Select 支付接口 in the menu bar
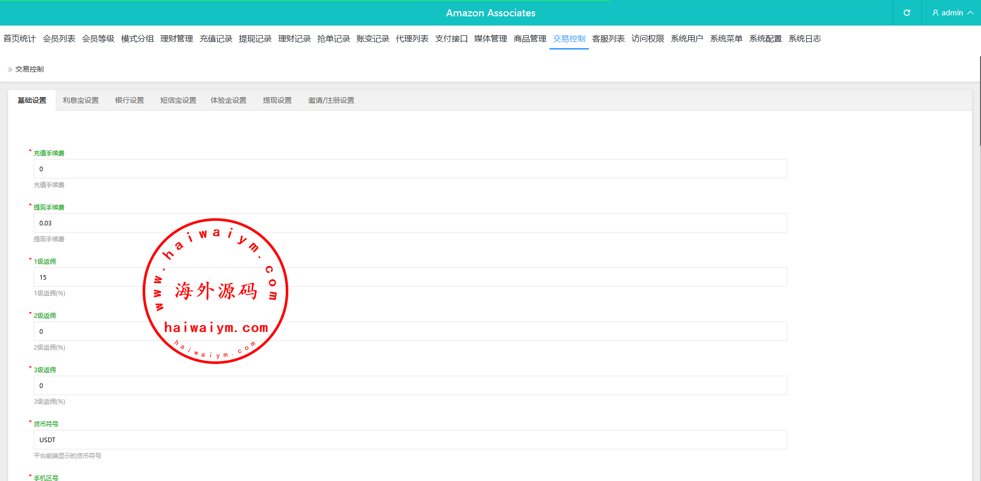This screenshot has height=481, width=981. 451,39
